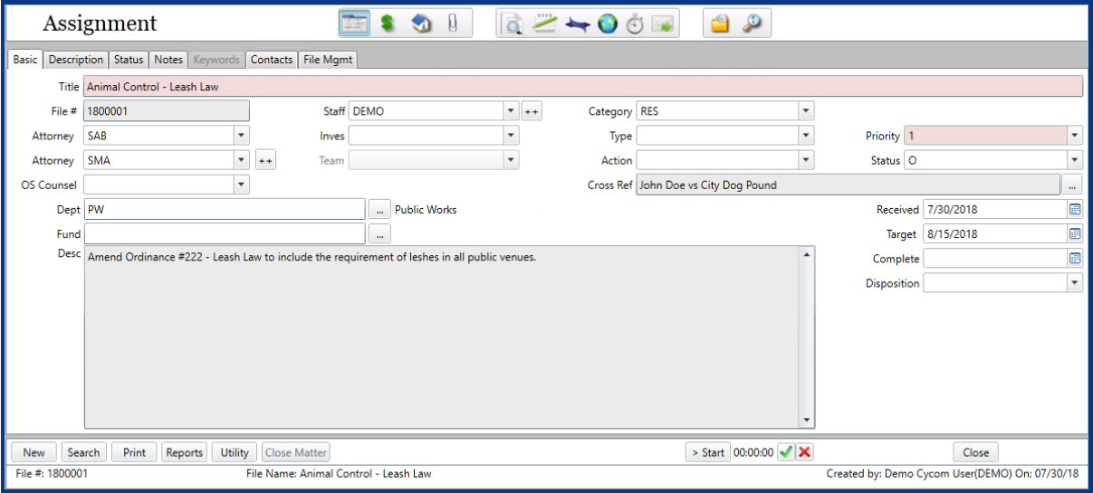
Task: Click the blue double-arrow swap icon
Action: coord(576,24)
